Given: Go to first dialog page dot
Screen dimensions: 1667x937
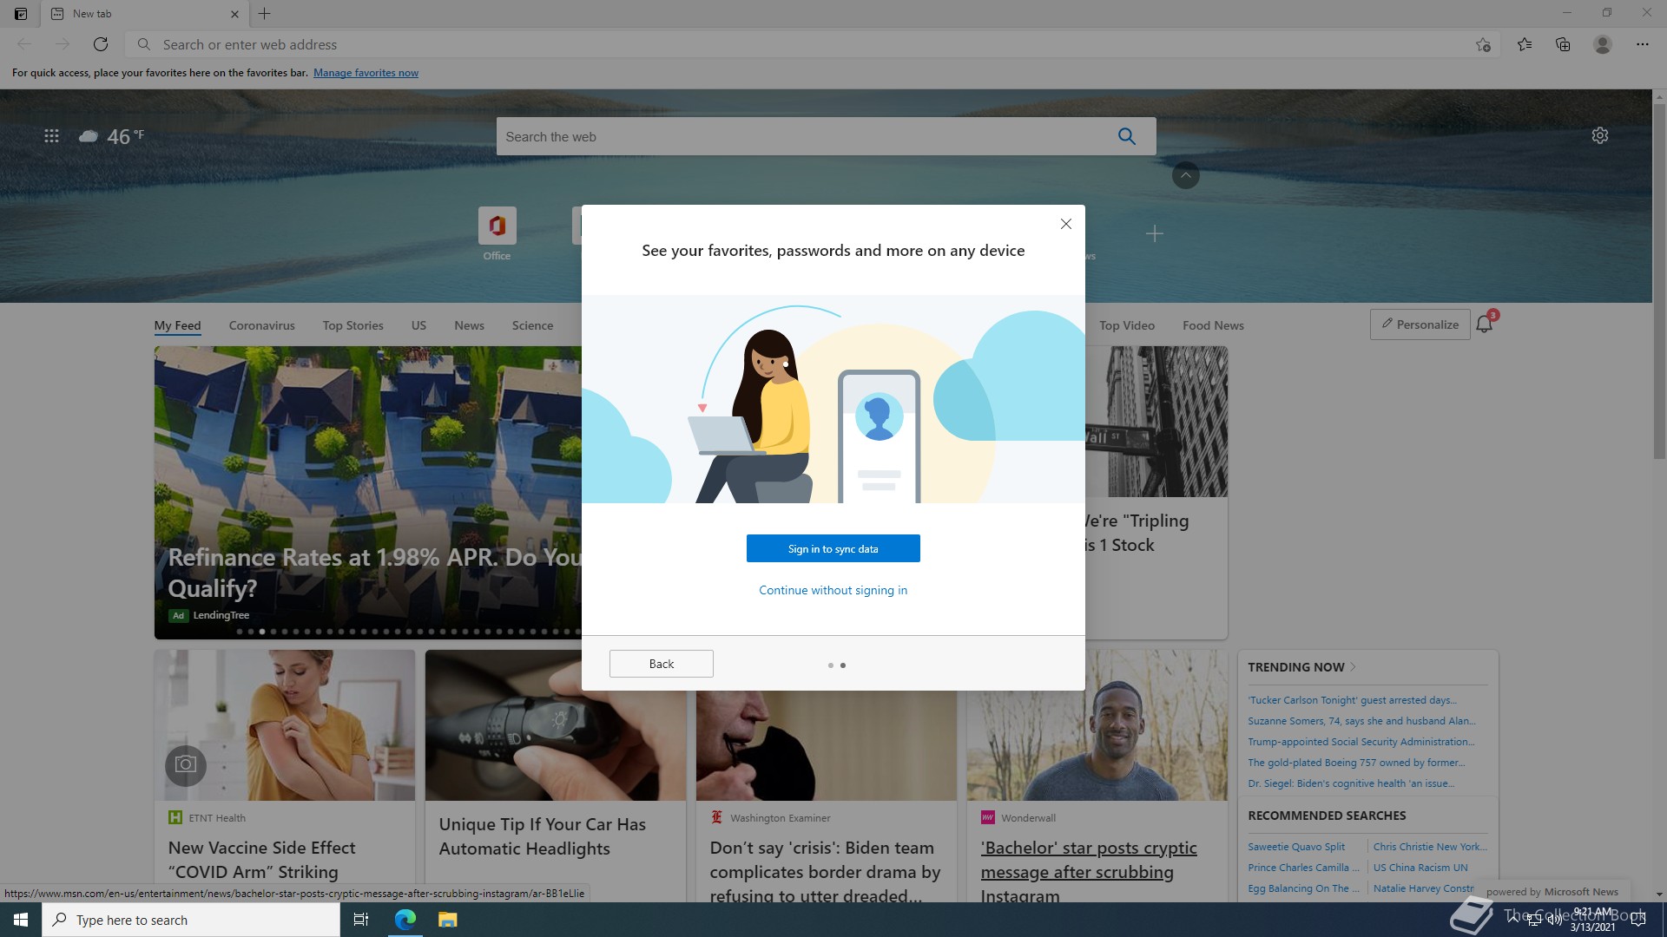Looking at the screenshot, I should click(x=831, y=665).
